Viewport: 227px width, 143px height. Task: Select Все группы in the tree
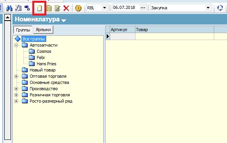(33, 39)
